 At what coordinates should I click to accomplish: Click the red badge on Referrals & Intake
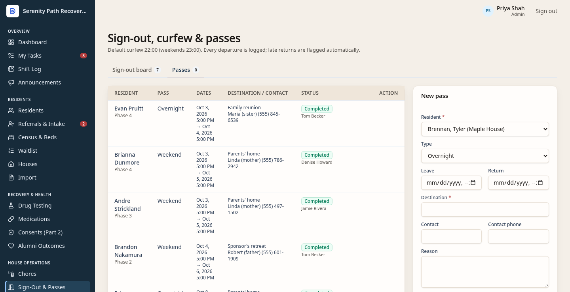tap(84, 124)
